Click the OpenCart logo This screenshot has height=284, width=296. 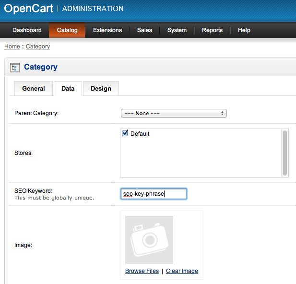(x=28, y=9)
